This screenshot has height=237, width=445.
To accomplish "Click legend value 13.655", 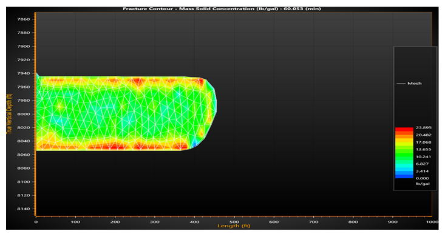I will 424,149.
